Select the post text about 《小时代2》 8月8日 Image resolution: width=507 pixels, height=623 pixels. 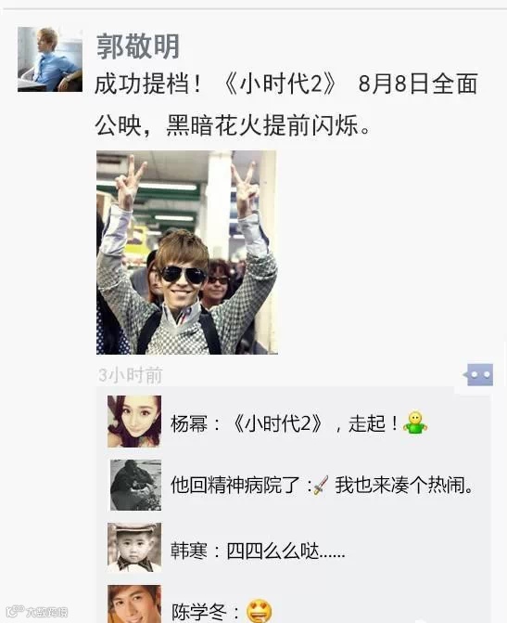coord(286,105)
